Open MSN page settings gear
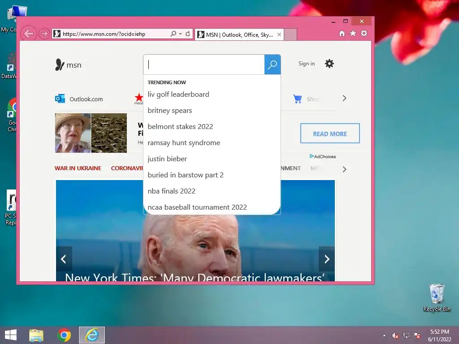 [329, 64]
